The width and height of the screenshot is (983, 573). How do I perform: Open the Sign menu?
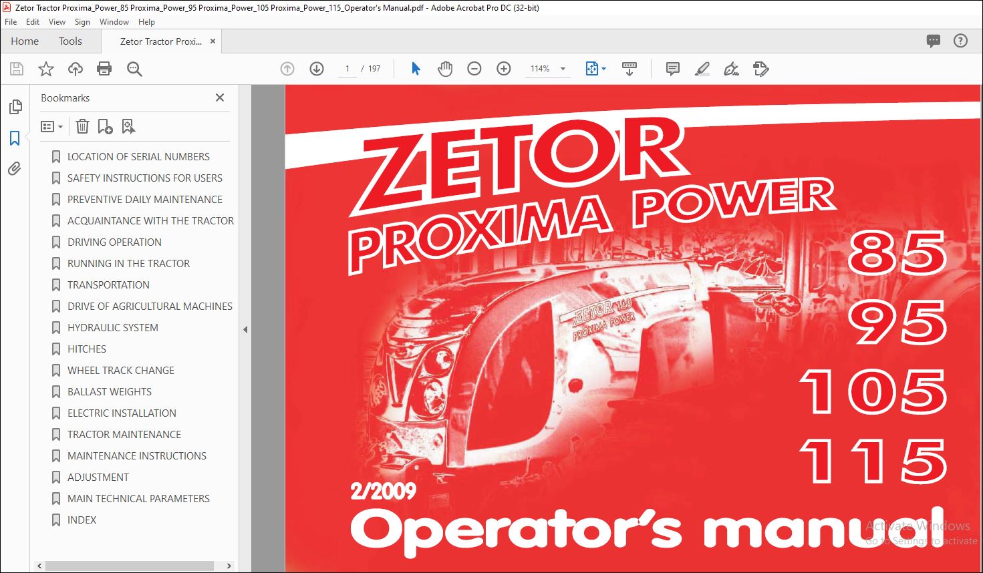(x=82, y=22)
